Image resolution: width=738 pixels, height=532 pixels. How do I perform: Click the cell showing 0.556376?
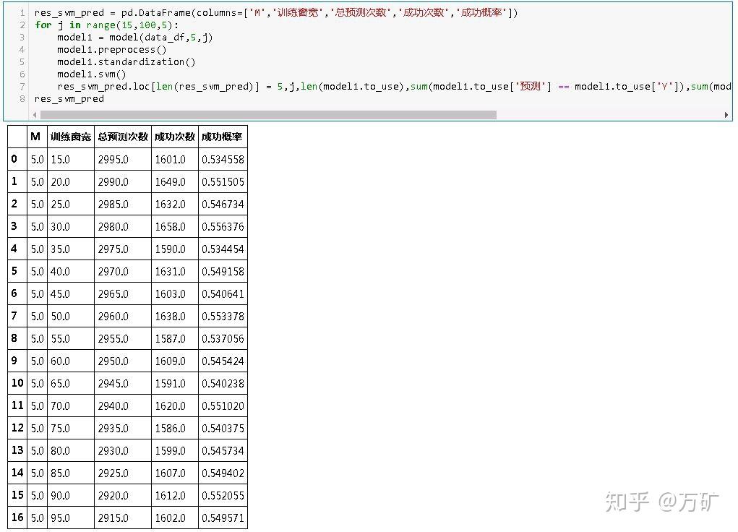[223, 226]
